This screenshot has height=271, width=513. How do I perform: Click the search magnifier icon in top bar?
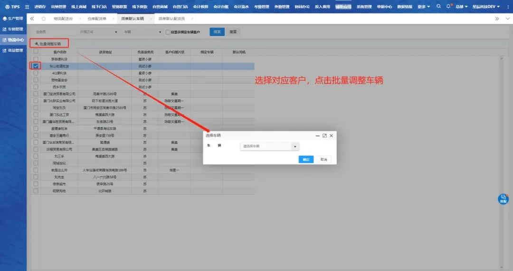tap(438, 7)
